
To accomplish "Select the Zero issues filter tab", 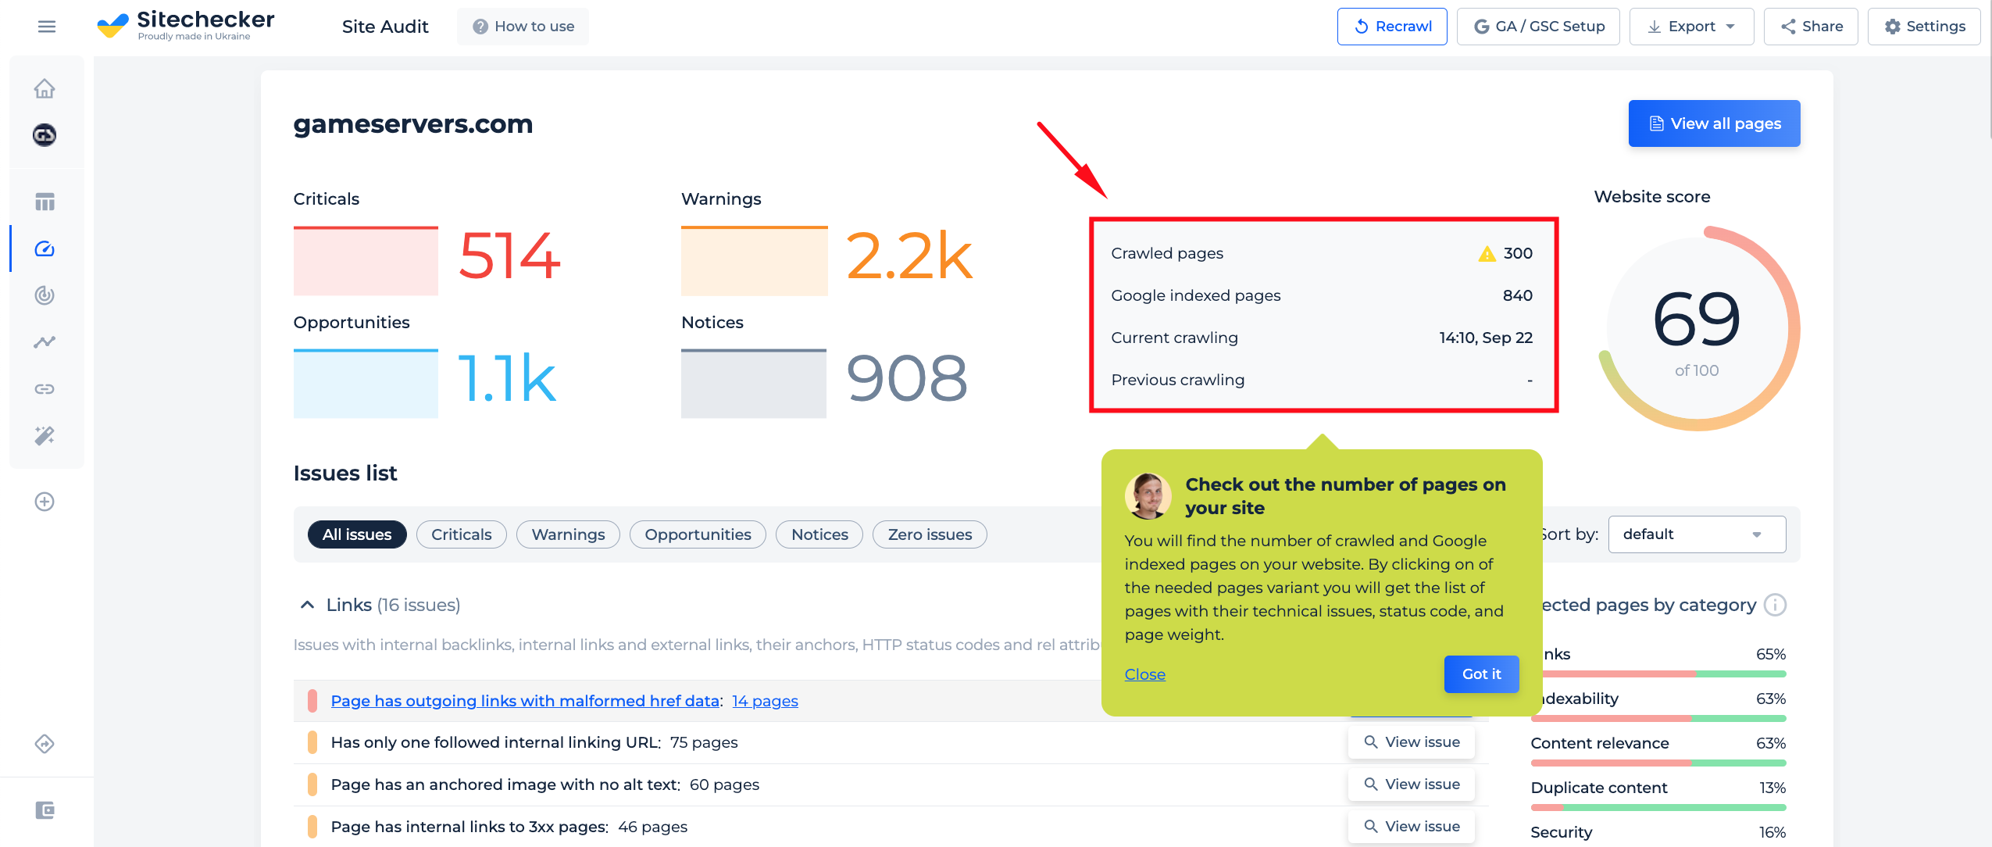I will [x=930, y=534].
